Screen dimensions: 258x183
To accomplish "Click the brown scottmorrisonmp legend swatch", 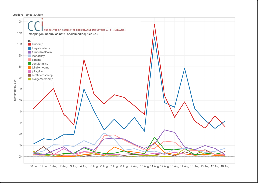I will point(30,75).
